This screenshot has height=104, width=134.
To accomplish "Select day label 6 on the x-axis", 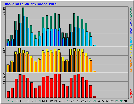I will coord(28,101).
